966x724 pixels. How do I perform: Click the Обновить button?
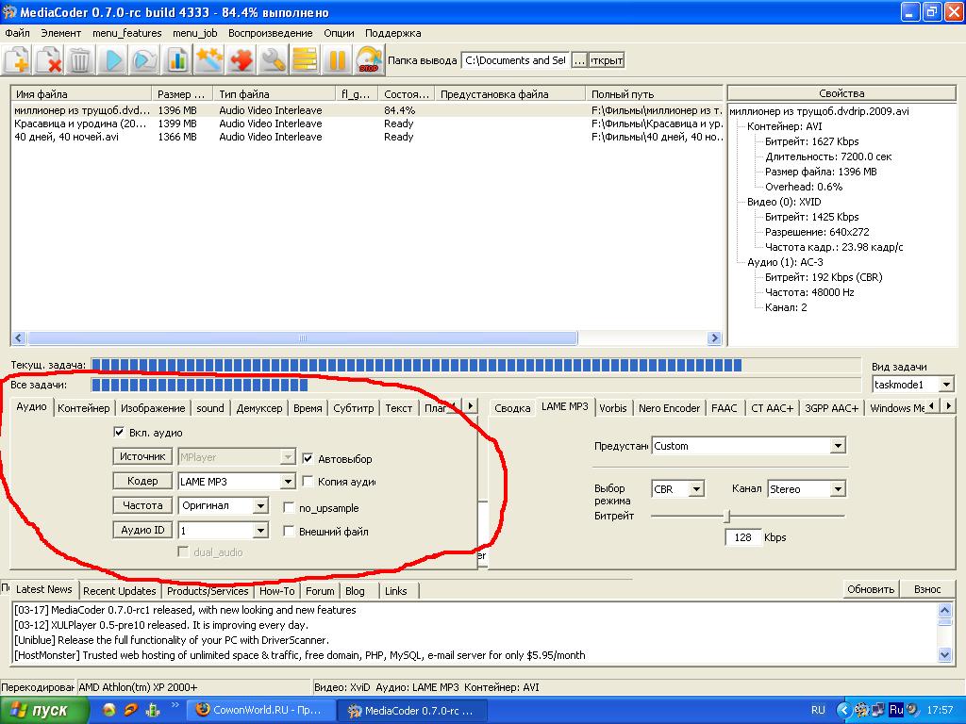tap(871, 589)
